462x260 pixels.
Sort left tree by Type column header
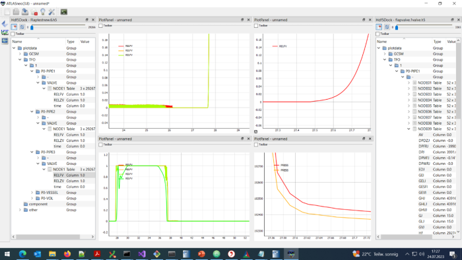(x=73, y=42)
